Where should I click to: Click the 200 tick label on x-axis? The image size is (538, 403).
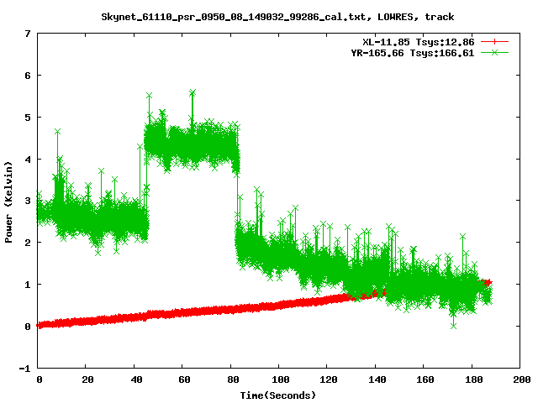[520, 380]
